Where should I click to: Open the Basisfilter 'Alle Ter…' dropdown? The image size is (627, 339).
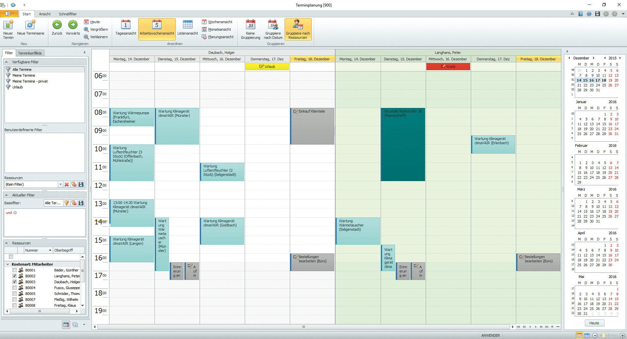[x=53, y=203]
